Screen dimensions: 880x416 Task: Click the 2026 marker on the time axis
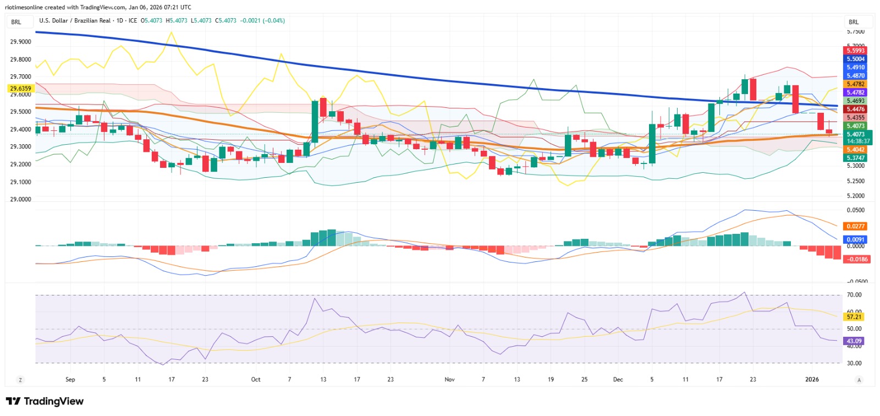pyautogui.click(x=812, y=380)
